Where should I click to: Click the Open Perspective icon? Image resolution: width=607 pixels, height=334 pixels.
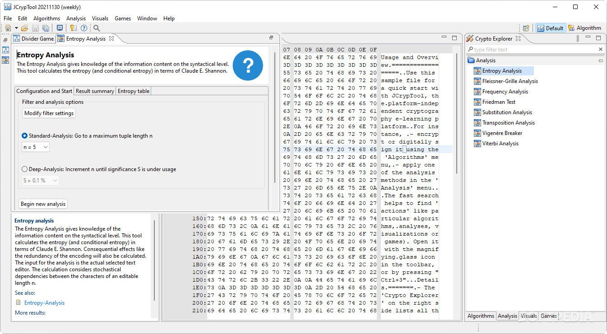pyautogui.click(x=526, y=28)
